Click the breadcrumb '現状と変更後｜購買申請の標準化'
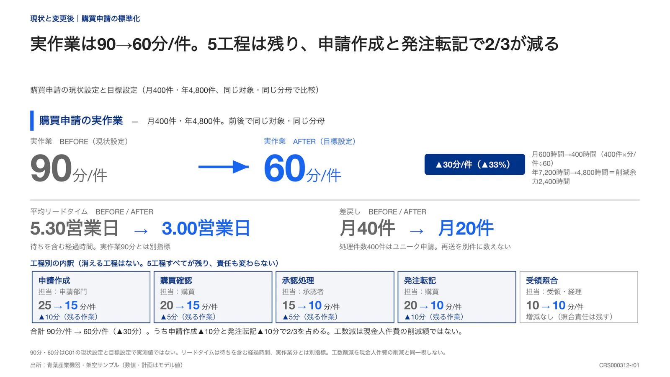 pyautogui.click(x=85, y=19)
